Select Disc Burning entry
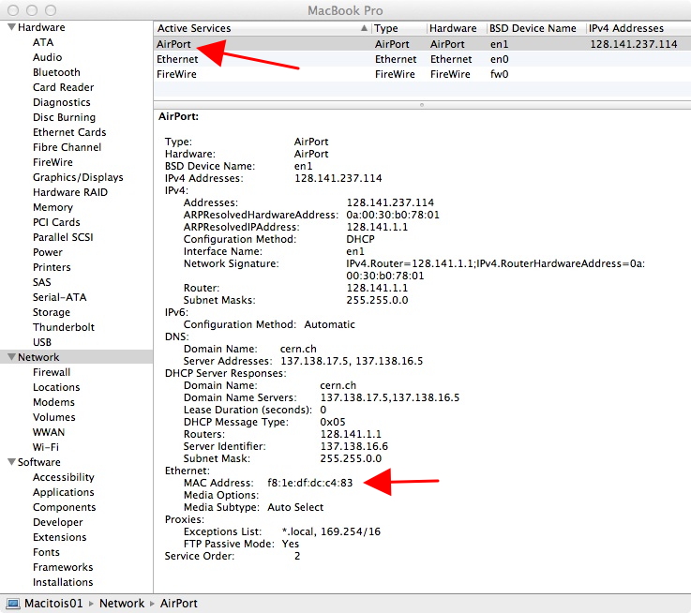The height and width of the screenshot is (613, 691). (x=64, y=117)
